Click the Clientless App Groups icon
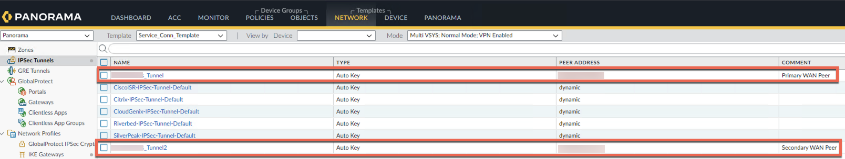 pyautogui.click(x=22, y=123)
